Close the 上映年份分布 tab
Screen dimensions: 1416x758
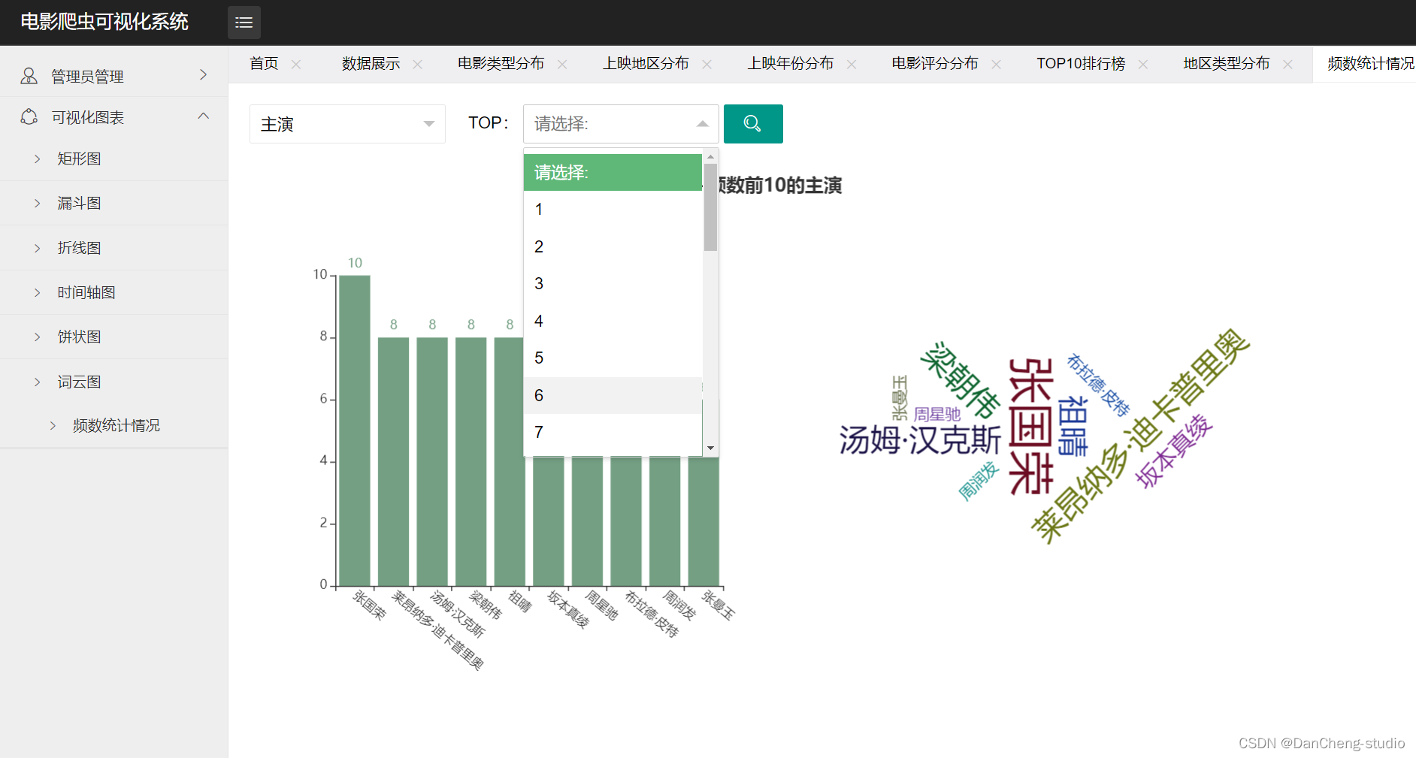(852, 65)
